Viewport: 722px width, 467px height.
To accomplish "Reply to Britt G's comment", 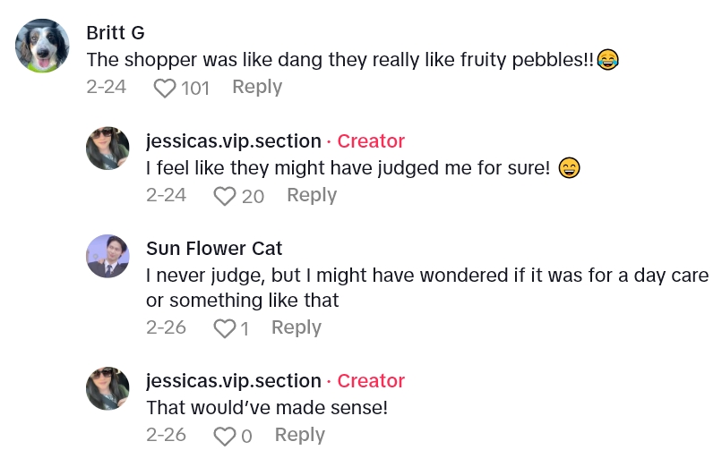I will tap(257, 87).
